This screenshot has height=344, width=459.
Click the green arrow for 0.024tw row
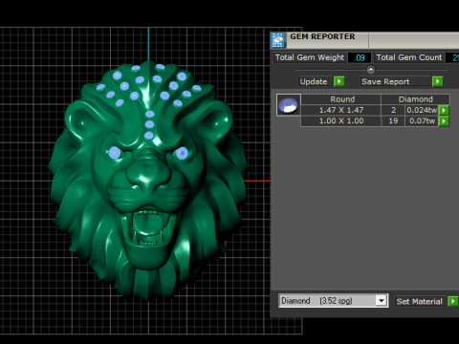click(x=444, y=110)
